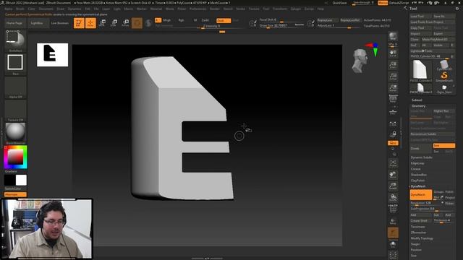This screenshot has width=463, height=260.
Task: Open the Transform menu
Action: click(280, 9)
